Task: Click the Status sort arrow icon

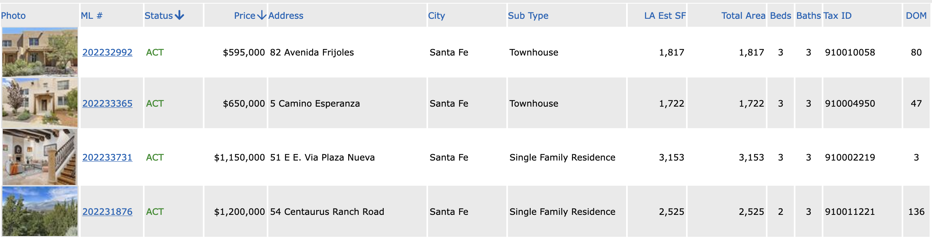Action: tap(180, 16)
